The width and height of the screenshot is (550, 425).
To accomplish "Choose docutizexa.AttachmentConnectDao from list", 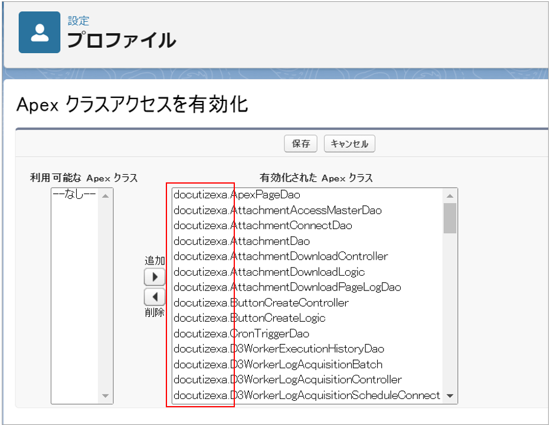I will 263,225.
